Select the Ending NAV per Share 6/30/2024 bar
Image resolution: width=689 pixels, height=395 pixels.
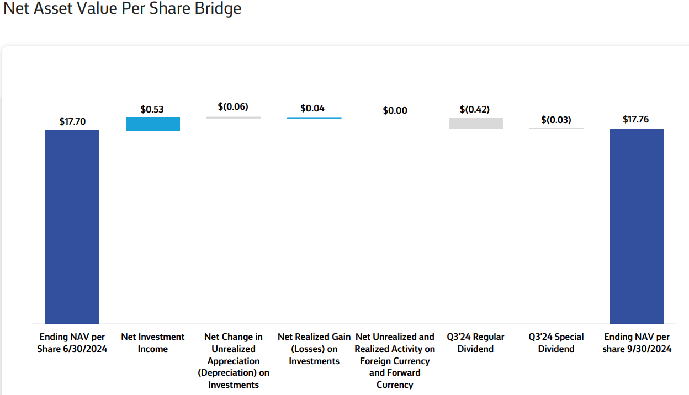click(72, 226)
